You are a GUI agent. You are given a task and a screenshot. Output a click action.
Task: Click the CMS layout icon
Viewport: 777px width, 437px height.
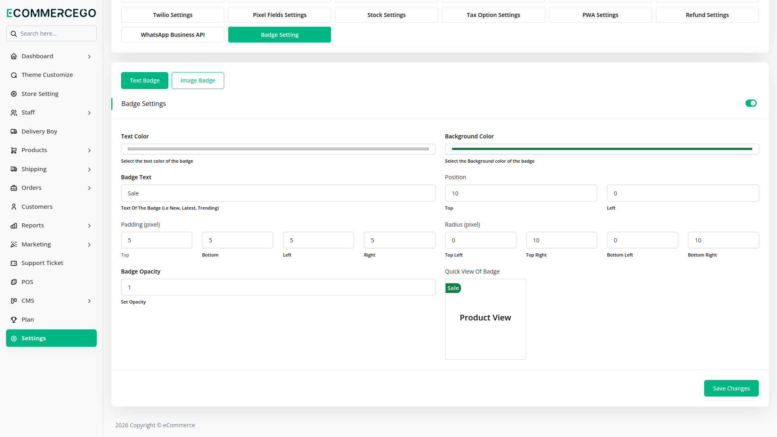(x=14, y=301)
